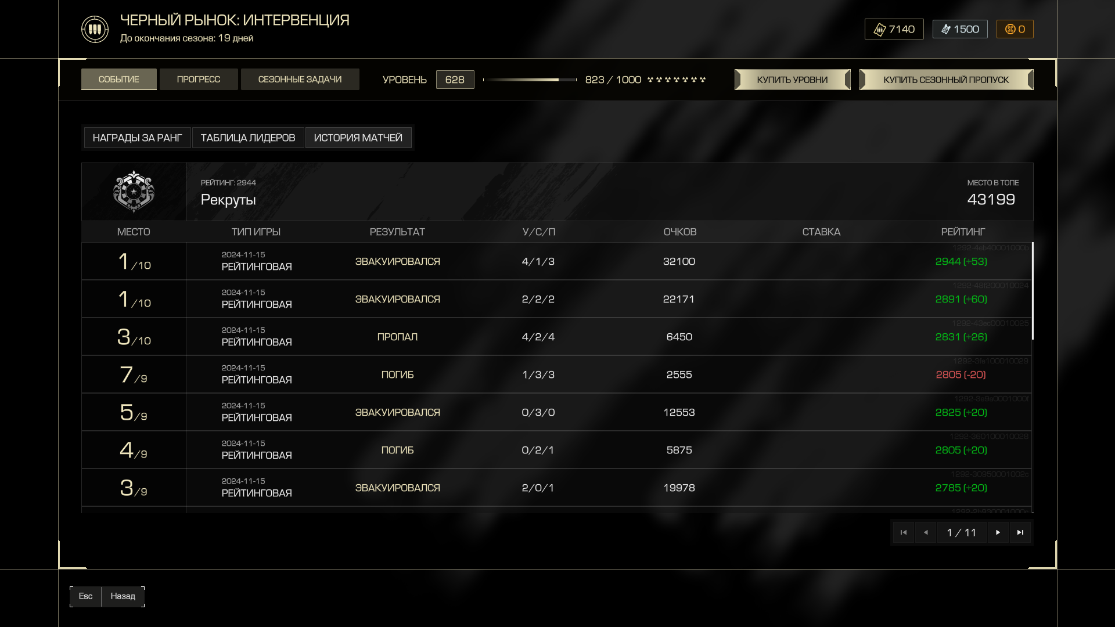Click the Black Market event emblem icon
Viewport: 1115px width, 627px height.
tap(95, 29)
